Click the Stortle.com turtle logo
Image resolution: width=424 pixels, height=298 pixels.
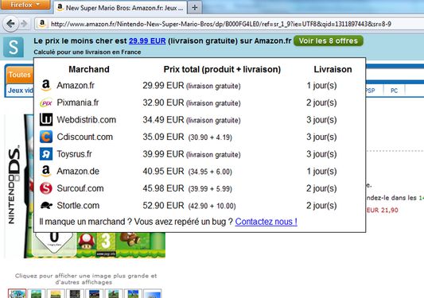[x=46, y=206]
